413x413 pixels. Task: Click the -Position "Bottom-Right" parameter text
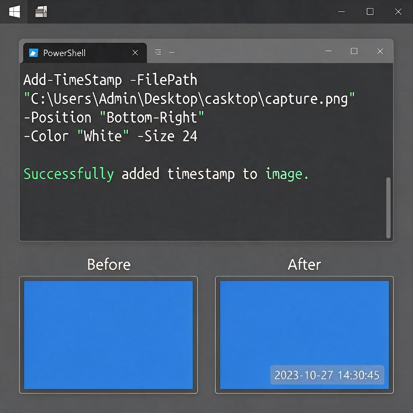pyautogui.click(x=114, y=117)
